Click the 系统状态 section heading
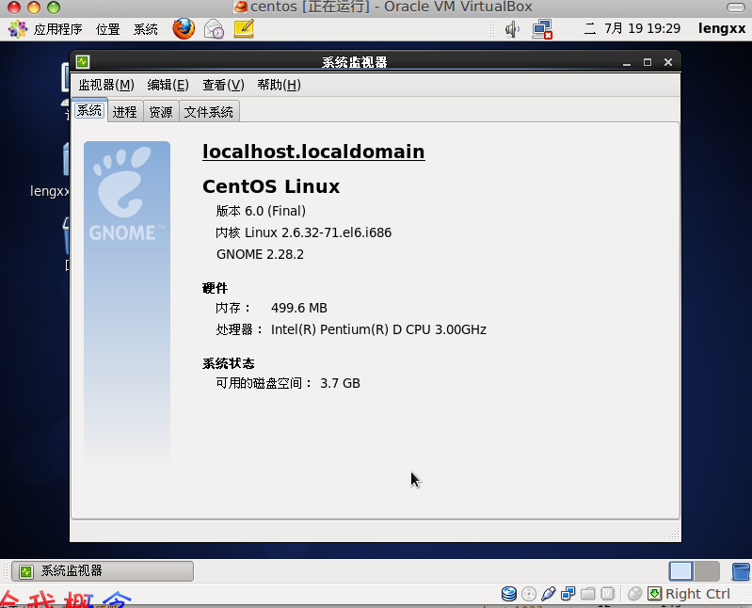The image size is (752, 608). (229, 363)
